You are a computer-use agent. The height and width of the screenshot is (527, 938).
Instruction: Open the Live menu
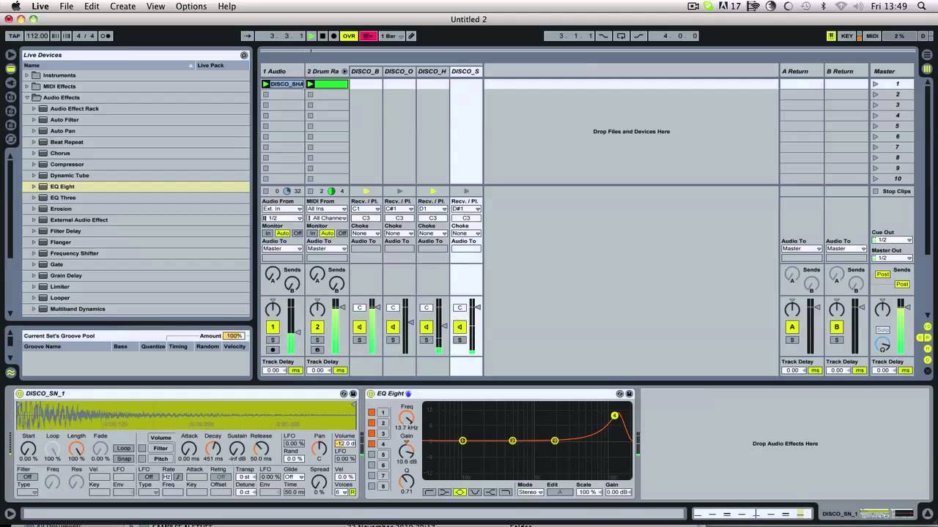(x=40, y=7)
